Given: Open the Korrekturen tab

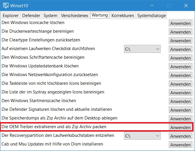Looking at the screenshot, I should pos(123,16).
